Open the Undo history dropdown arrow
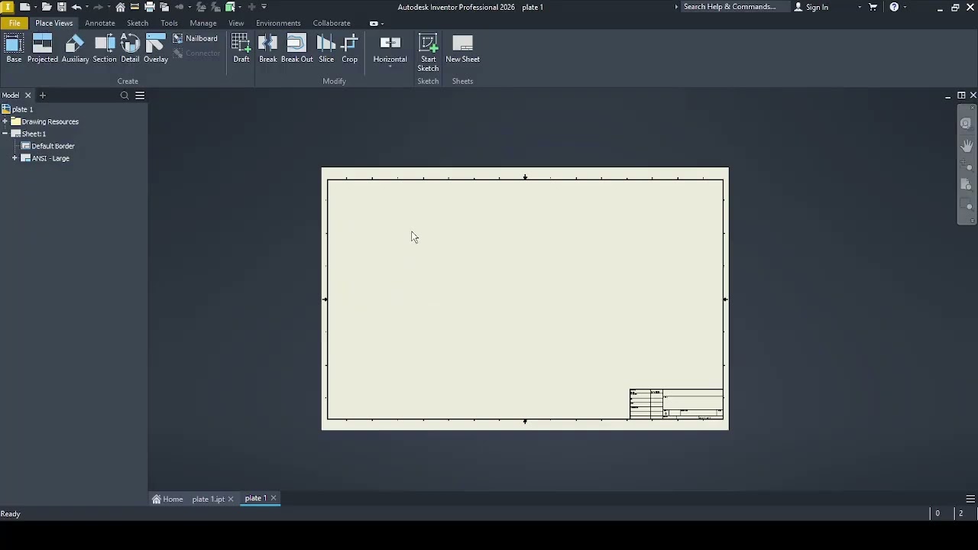This screenshot has height=550, width=978. [86, 7]
